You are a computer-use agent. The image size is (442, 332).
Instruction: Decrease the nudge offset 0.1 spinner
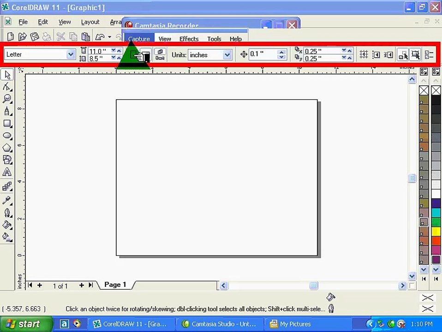[281, 57]
